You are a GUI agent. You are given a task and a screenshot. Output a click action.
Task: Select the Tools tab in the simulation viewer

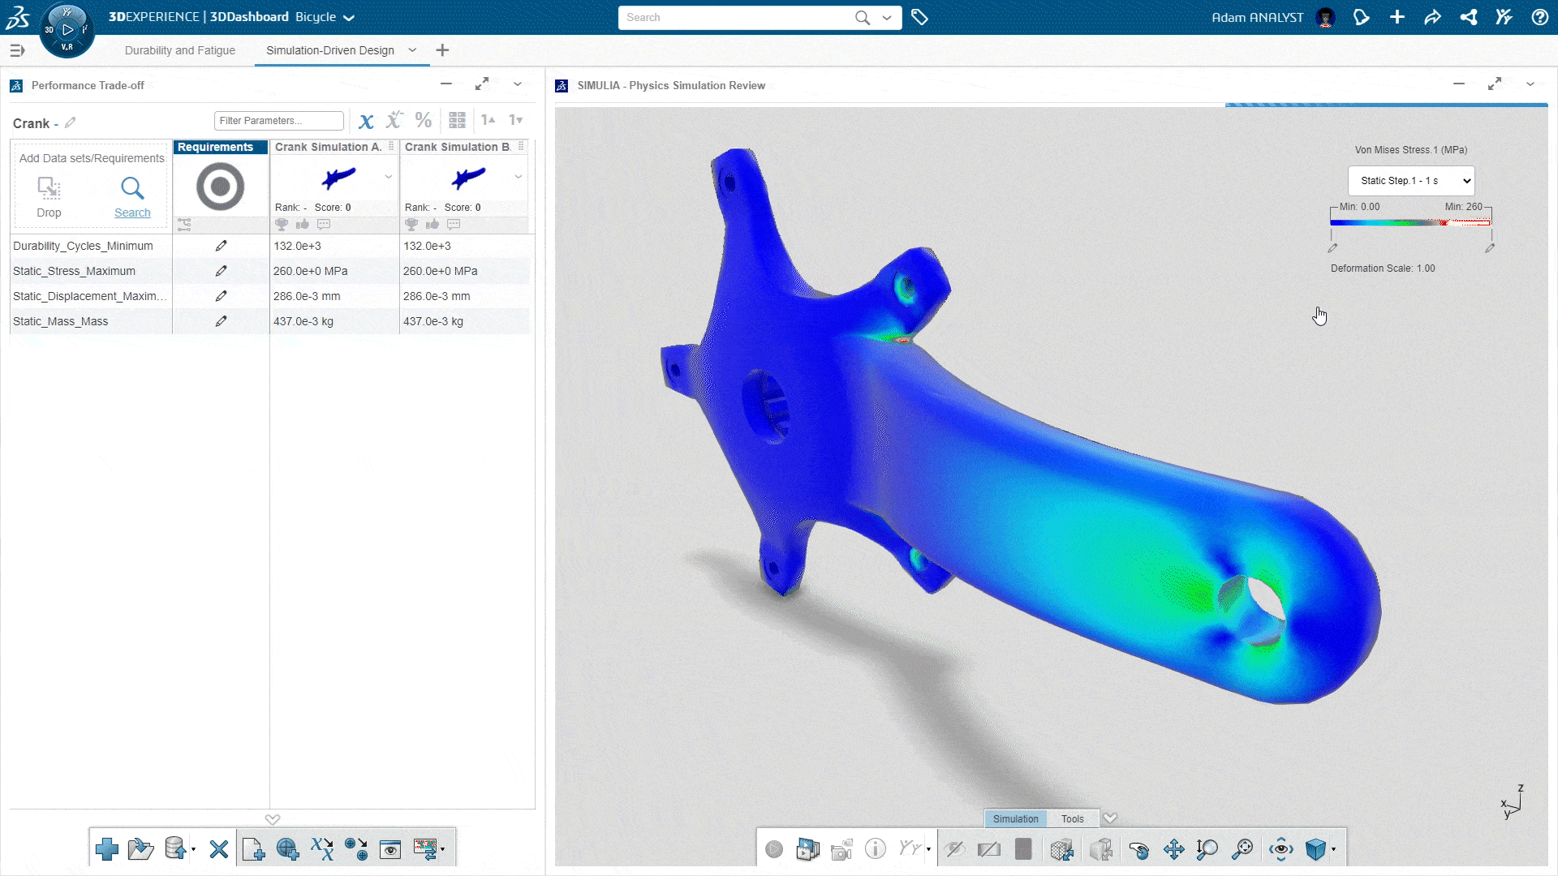(1072, 818)
